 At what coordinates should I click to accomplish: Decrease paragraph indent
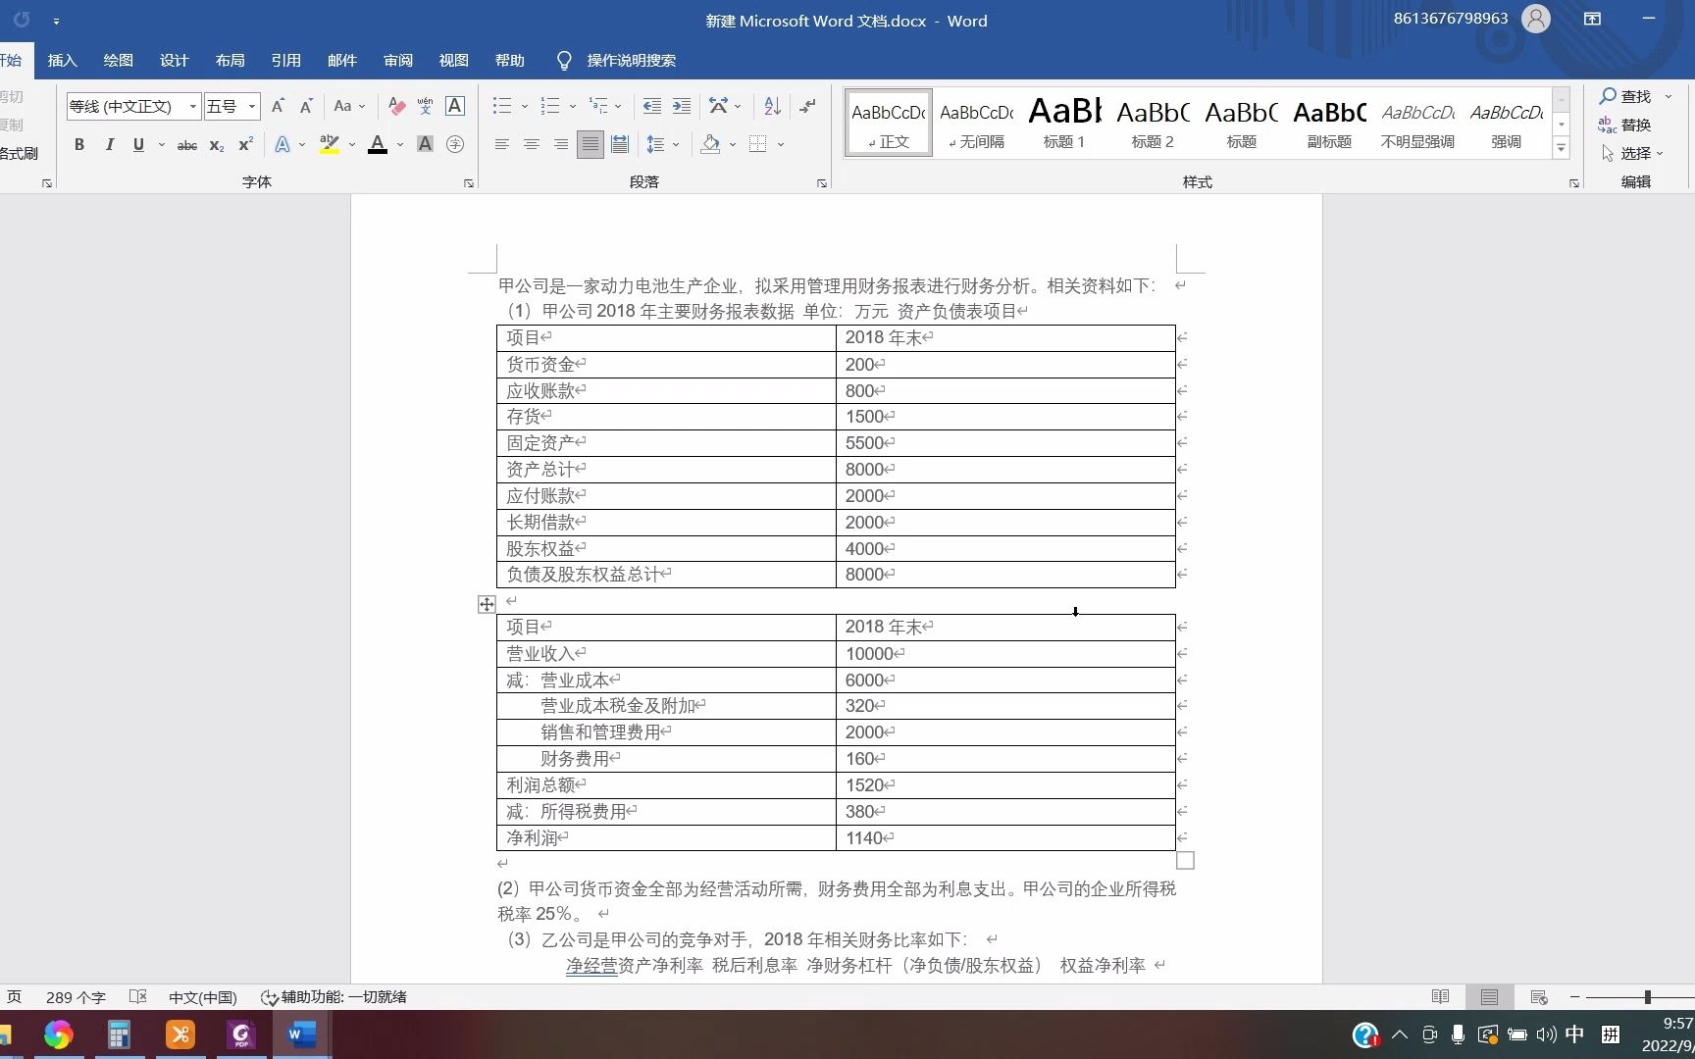[651, 106]
